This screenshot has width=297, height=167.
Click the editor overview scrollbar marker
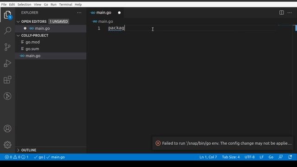tap(296, 28)
